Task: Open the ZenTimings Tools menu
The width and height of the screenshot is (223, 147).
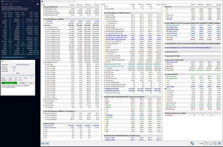Action: point(6,4)
